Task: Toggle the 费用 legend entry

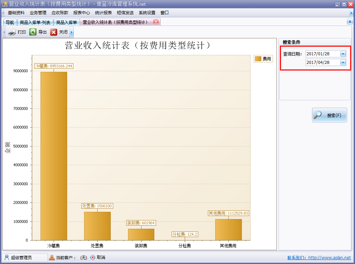Action: [263, 59]
